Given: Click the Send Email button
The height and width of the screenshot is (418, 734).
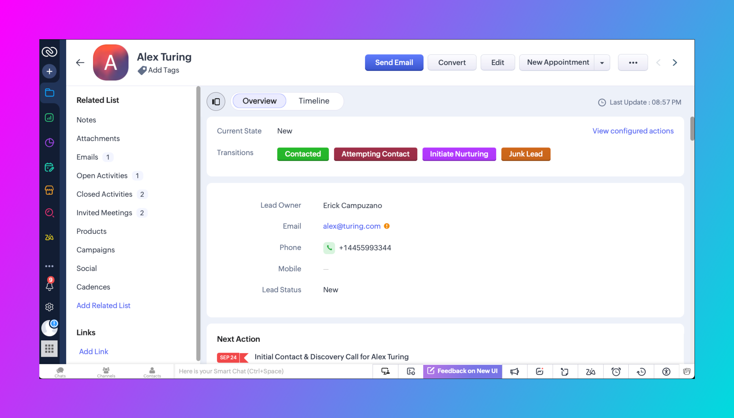Looking at the screenshot, I should click(x=394, y=63).
